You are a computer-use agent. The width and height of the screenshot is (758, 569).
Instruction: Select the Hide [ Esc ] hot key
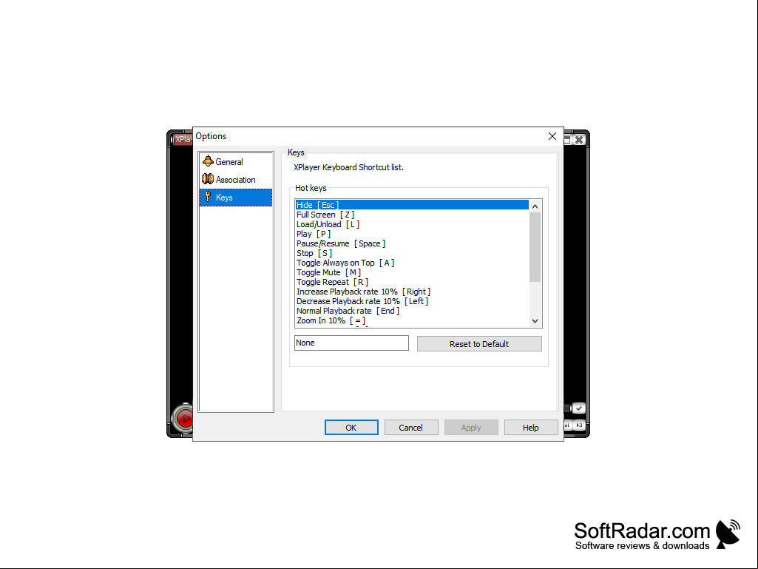[x=412, y=205]
